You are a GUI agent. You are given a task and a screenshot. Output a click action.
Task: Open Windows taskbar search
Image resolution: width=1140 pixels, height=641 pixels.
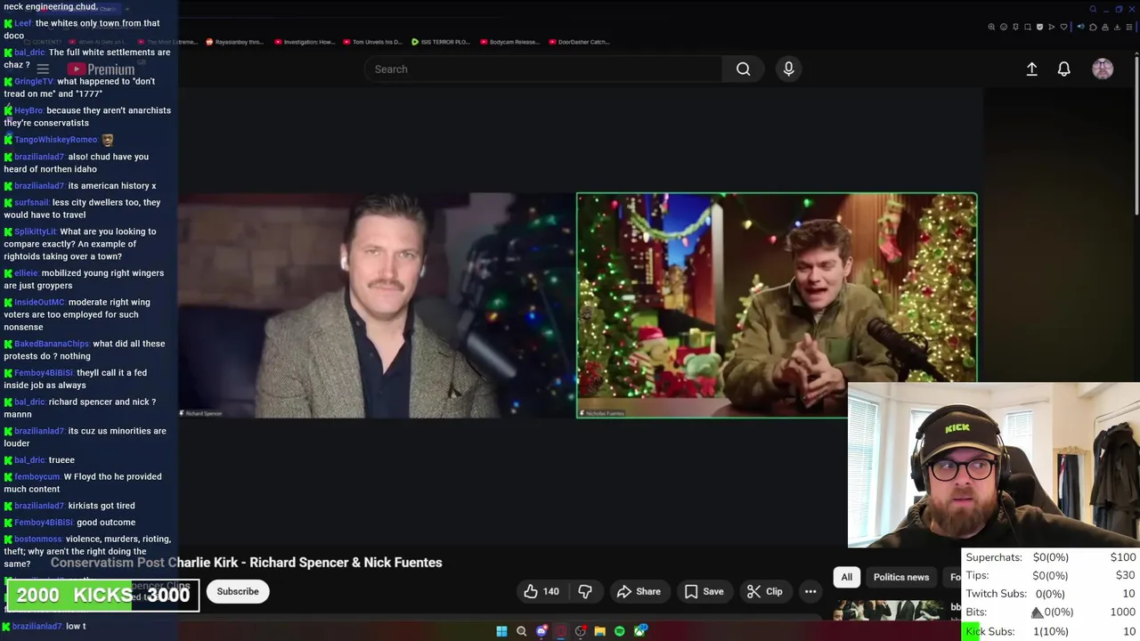(521, 631)
